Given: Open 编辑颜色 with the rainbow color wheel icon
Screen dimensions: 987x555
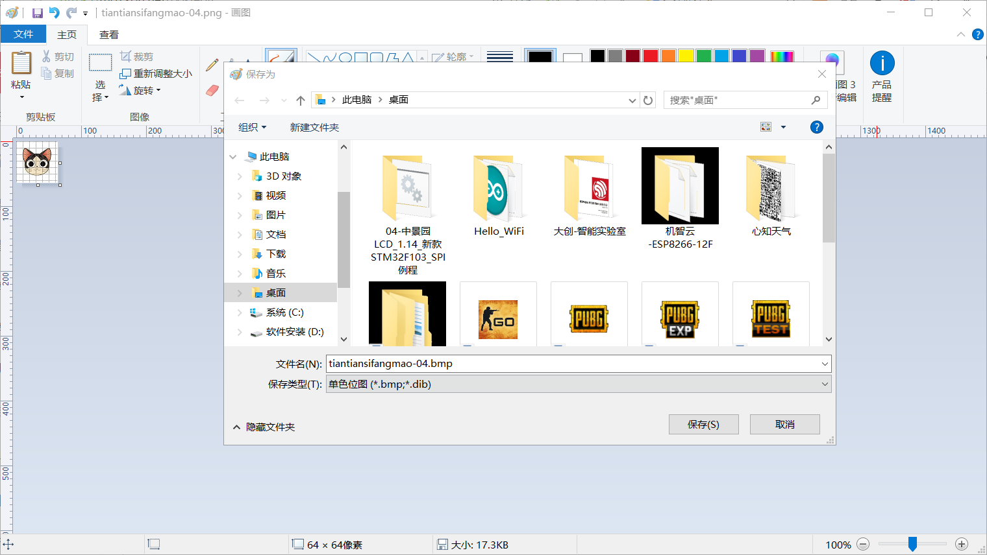Looking at the screenshot, I should point(782,56).
